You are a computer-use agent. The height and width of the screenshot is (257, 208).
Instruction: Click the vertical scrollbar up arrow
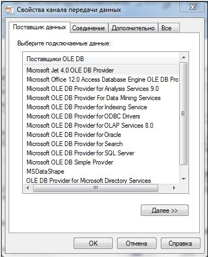(x=184, y=57)
